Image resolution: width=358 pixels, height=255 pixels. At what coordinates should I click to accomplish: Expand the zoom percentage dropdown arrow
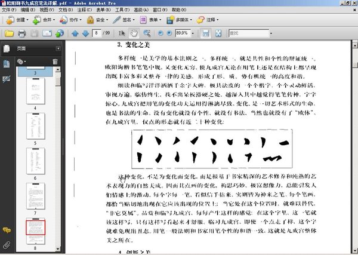click(x=193, y=33)
